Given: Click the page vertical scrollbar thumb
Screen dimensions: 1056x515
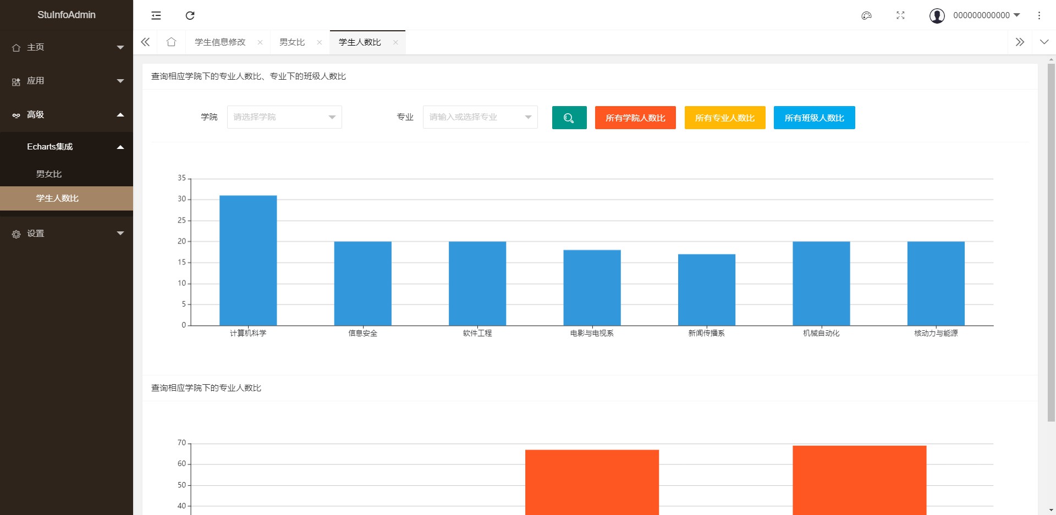Looking at the screenshot, I should [x=1051, y=242].
